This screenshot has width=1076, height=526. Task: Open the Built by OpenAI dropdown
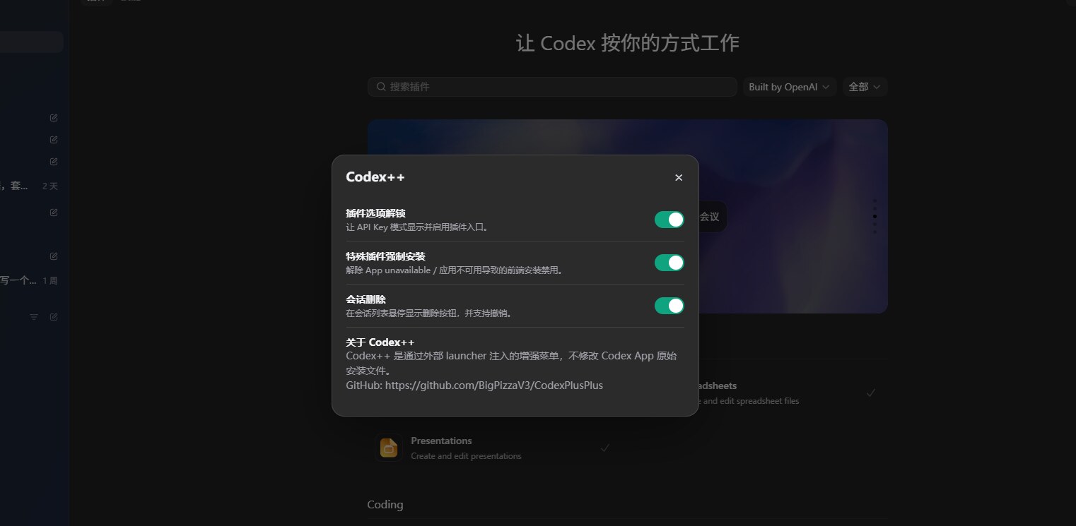click(x=790, y=87)
